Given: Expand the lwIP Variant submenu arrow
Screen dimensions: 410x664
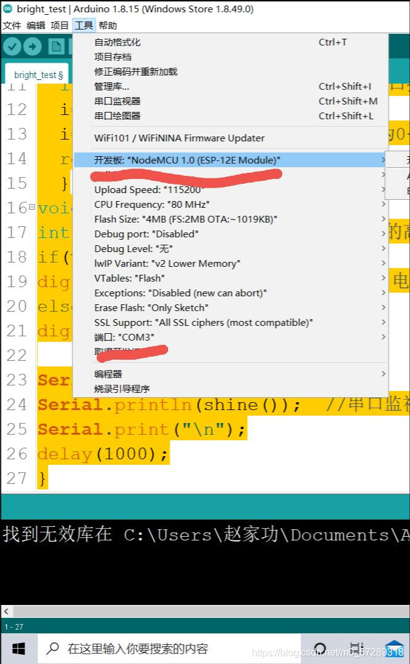Looking at the screenshot, I should tap(383, 263).
